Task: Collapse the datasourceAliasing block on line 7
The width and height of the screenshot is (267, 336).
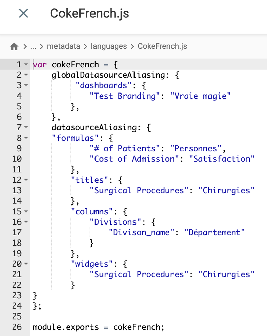Action: coord(26,127)
